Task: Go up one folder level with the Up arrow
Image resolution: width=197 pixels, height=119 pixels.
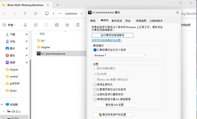Action: coord(25,13)
